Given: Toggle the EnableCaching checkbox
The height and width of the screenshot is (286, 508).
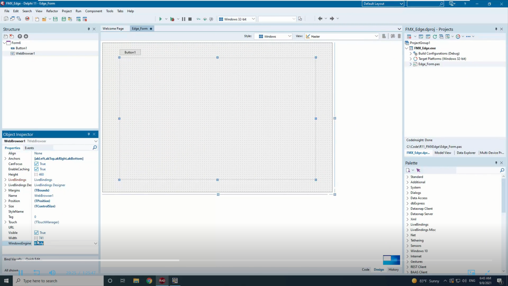Looking at the screenshot, I should coord(37,169).
